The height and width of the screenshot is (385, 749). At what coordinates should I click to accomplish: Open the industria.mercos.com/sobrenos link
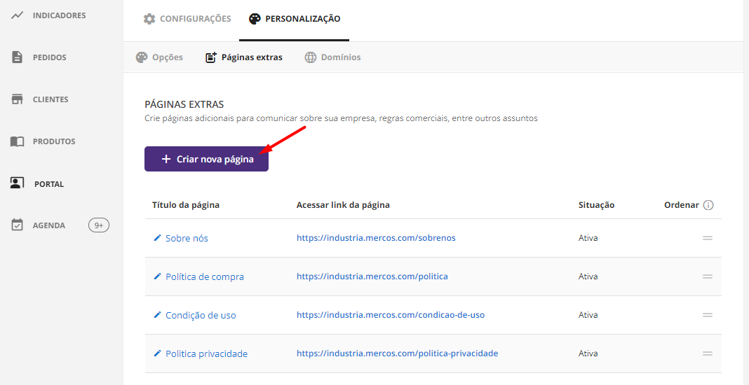tap(376, 238)
